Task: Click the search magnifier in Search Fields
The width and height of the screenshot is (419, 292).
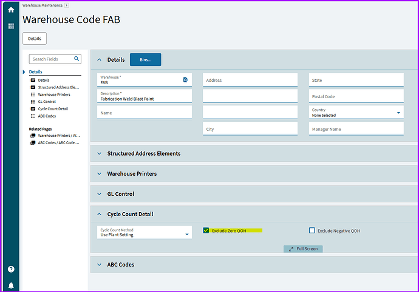Action: pyautogui.click(x=77, y=59)
